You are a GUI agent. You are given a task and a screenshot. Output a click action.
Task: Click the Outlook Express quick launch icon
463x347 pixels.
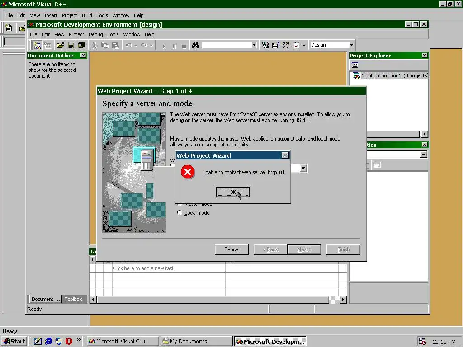(x=59, y=342)
